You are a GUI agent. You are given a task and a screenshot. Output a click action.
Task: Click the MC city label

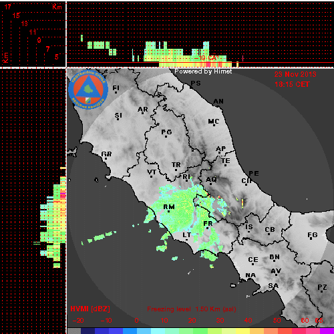pyautogui.click(x=214, y=122)
